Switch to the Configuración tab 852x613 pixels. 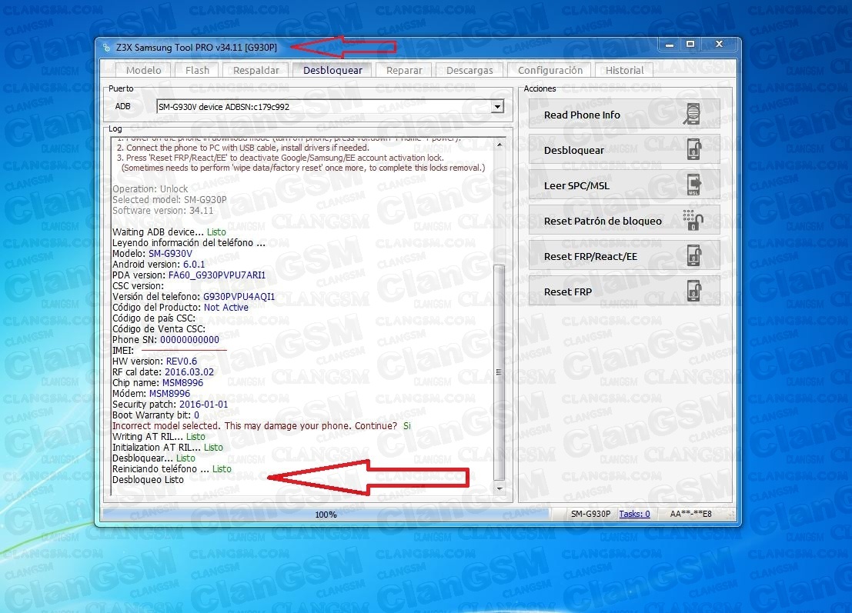pyautogui.click(x=550, y=70)
